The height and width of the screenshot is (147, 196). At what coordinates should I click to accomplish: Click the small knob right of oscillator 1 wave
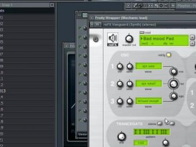click(x=173, y=72)
